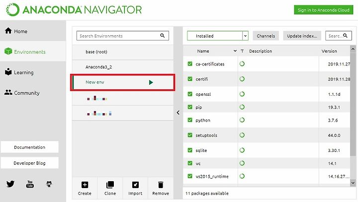Image resolution: width=358 pixels, height=202 pixels.
Task: Click the T type column header
Action: tap(242, 51)
